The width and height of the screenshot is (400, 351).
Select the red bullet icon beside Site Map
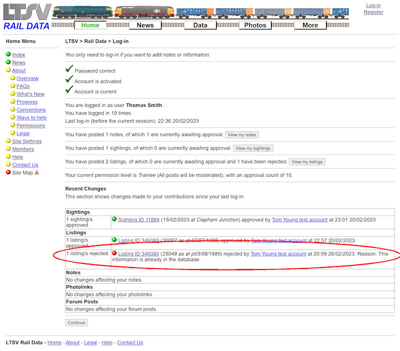(x=7, y=172)
